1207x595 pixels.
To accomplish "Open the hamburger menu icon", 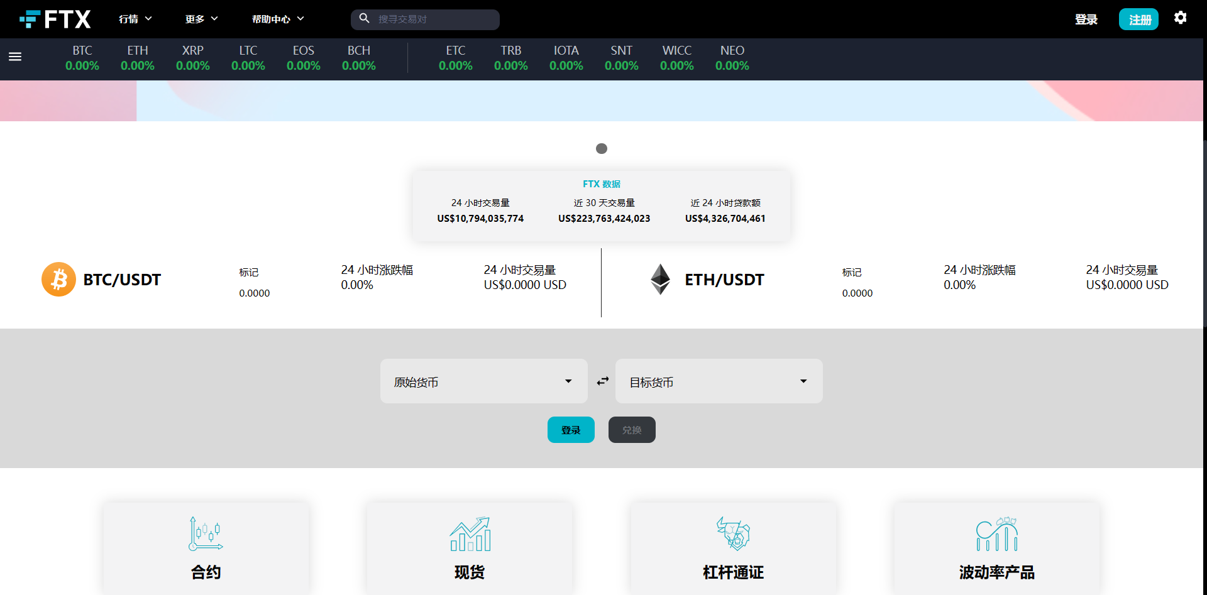I will (x=15, y=57).
